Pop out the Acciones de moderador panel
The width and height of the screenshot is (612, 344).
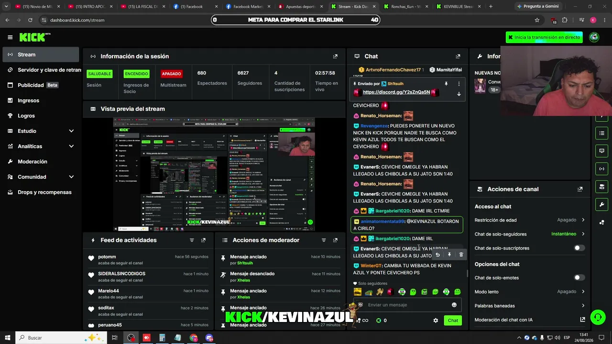pos(335,240)
